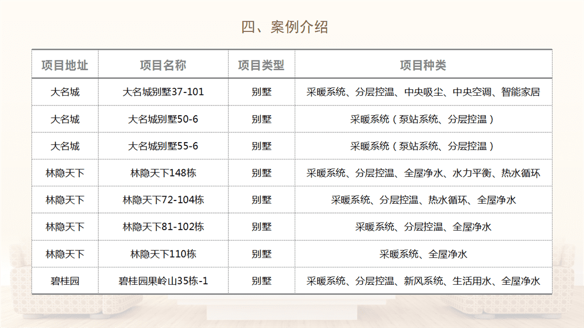Click cell listing 中央吸尘、中央空调、智能家居
584x328 pixels.
coord(423,92)
